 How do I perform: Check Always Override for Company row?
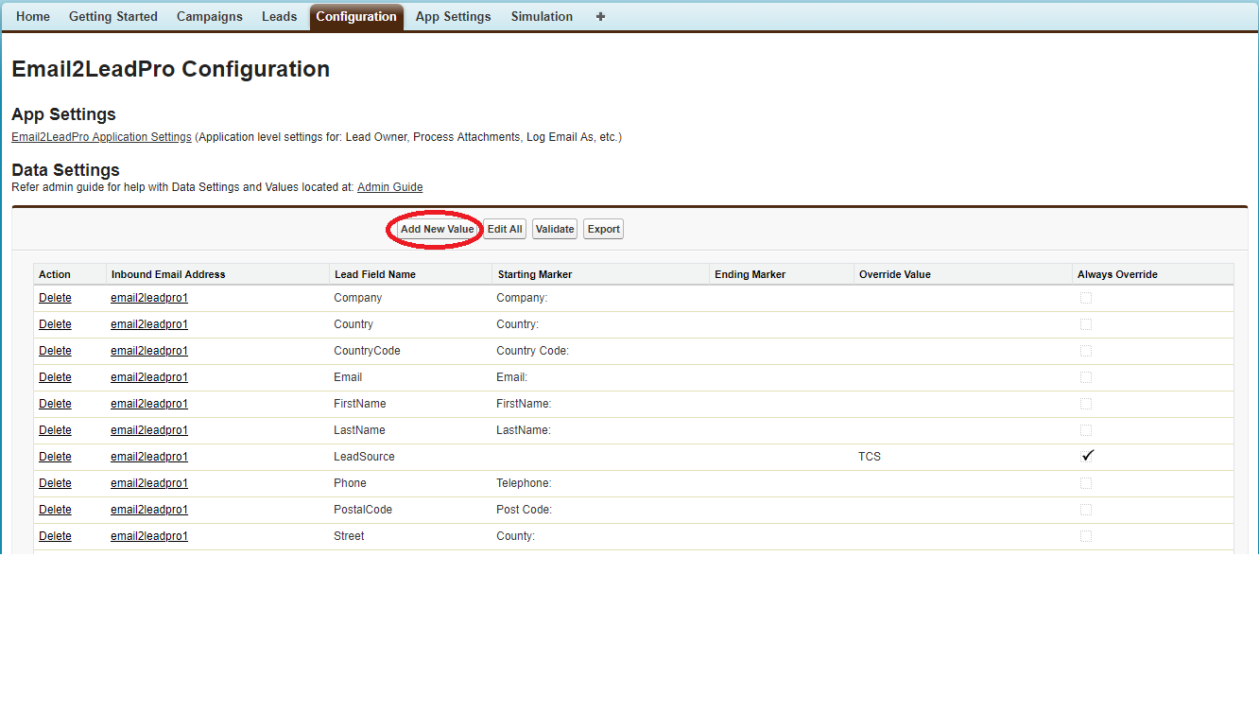point(1086,298)
